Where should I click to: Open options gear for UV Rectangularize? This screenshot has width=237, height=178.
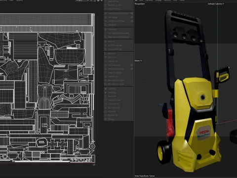coord(132,69)
